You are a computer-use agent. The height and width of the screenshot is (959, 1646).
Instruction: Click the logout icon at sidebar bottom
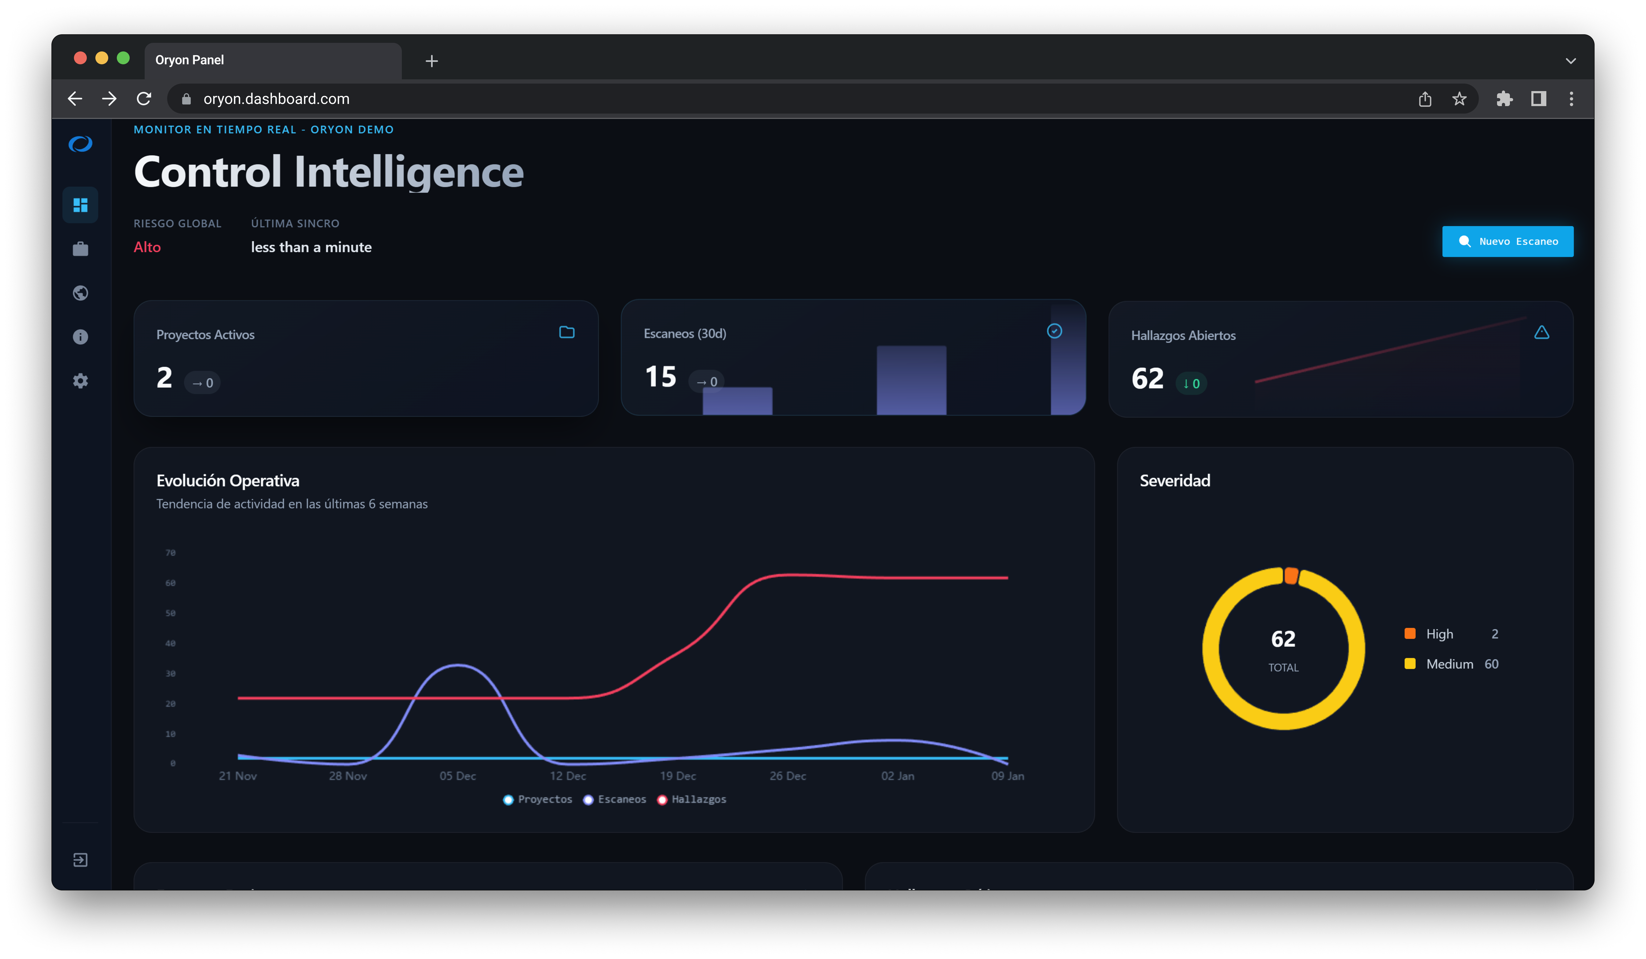[x=80, y=860]
